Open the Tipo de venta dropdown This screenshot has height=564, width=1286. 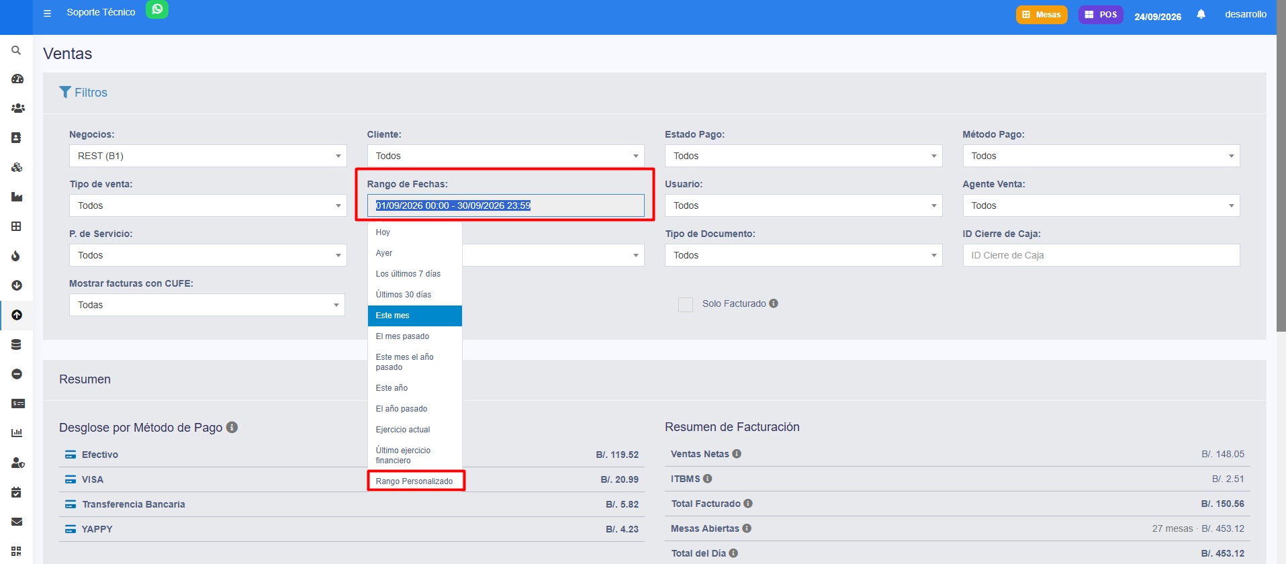click(208, 205)
